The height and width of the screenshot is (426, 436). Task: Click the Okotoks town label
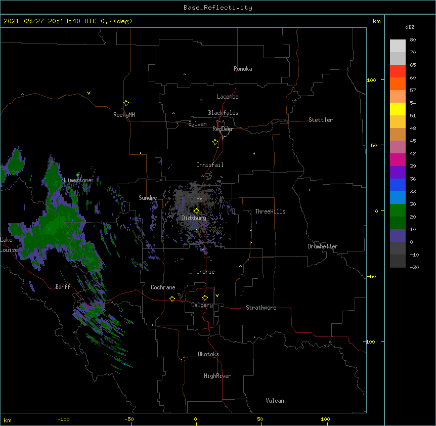point(208,354)
